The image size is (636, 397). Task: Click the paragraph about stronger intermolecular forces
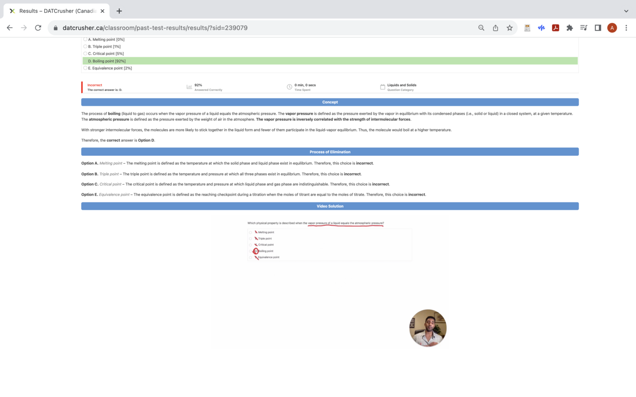click(x=267, y=130)
